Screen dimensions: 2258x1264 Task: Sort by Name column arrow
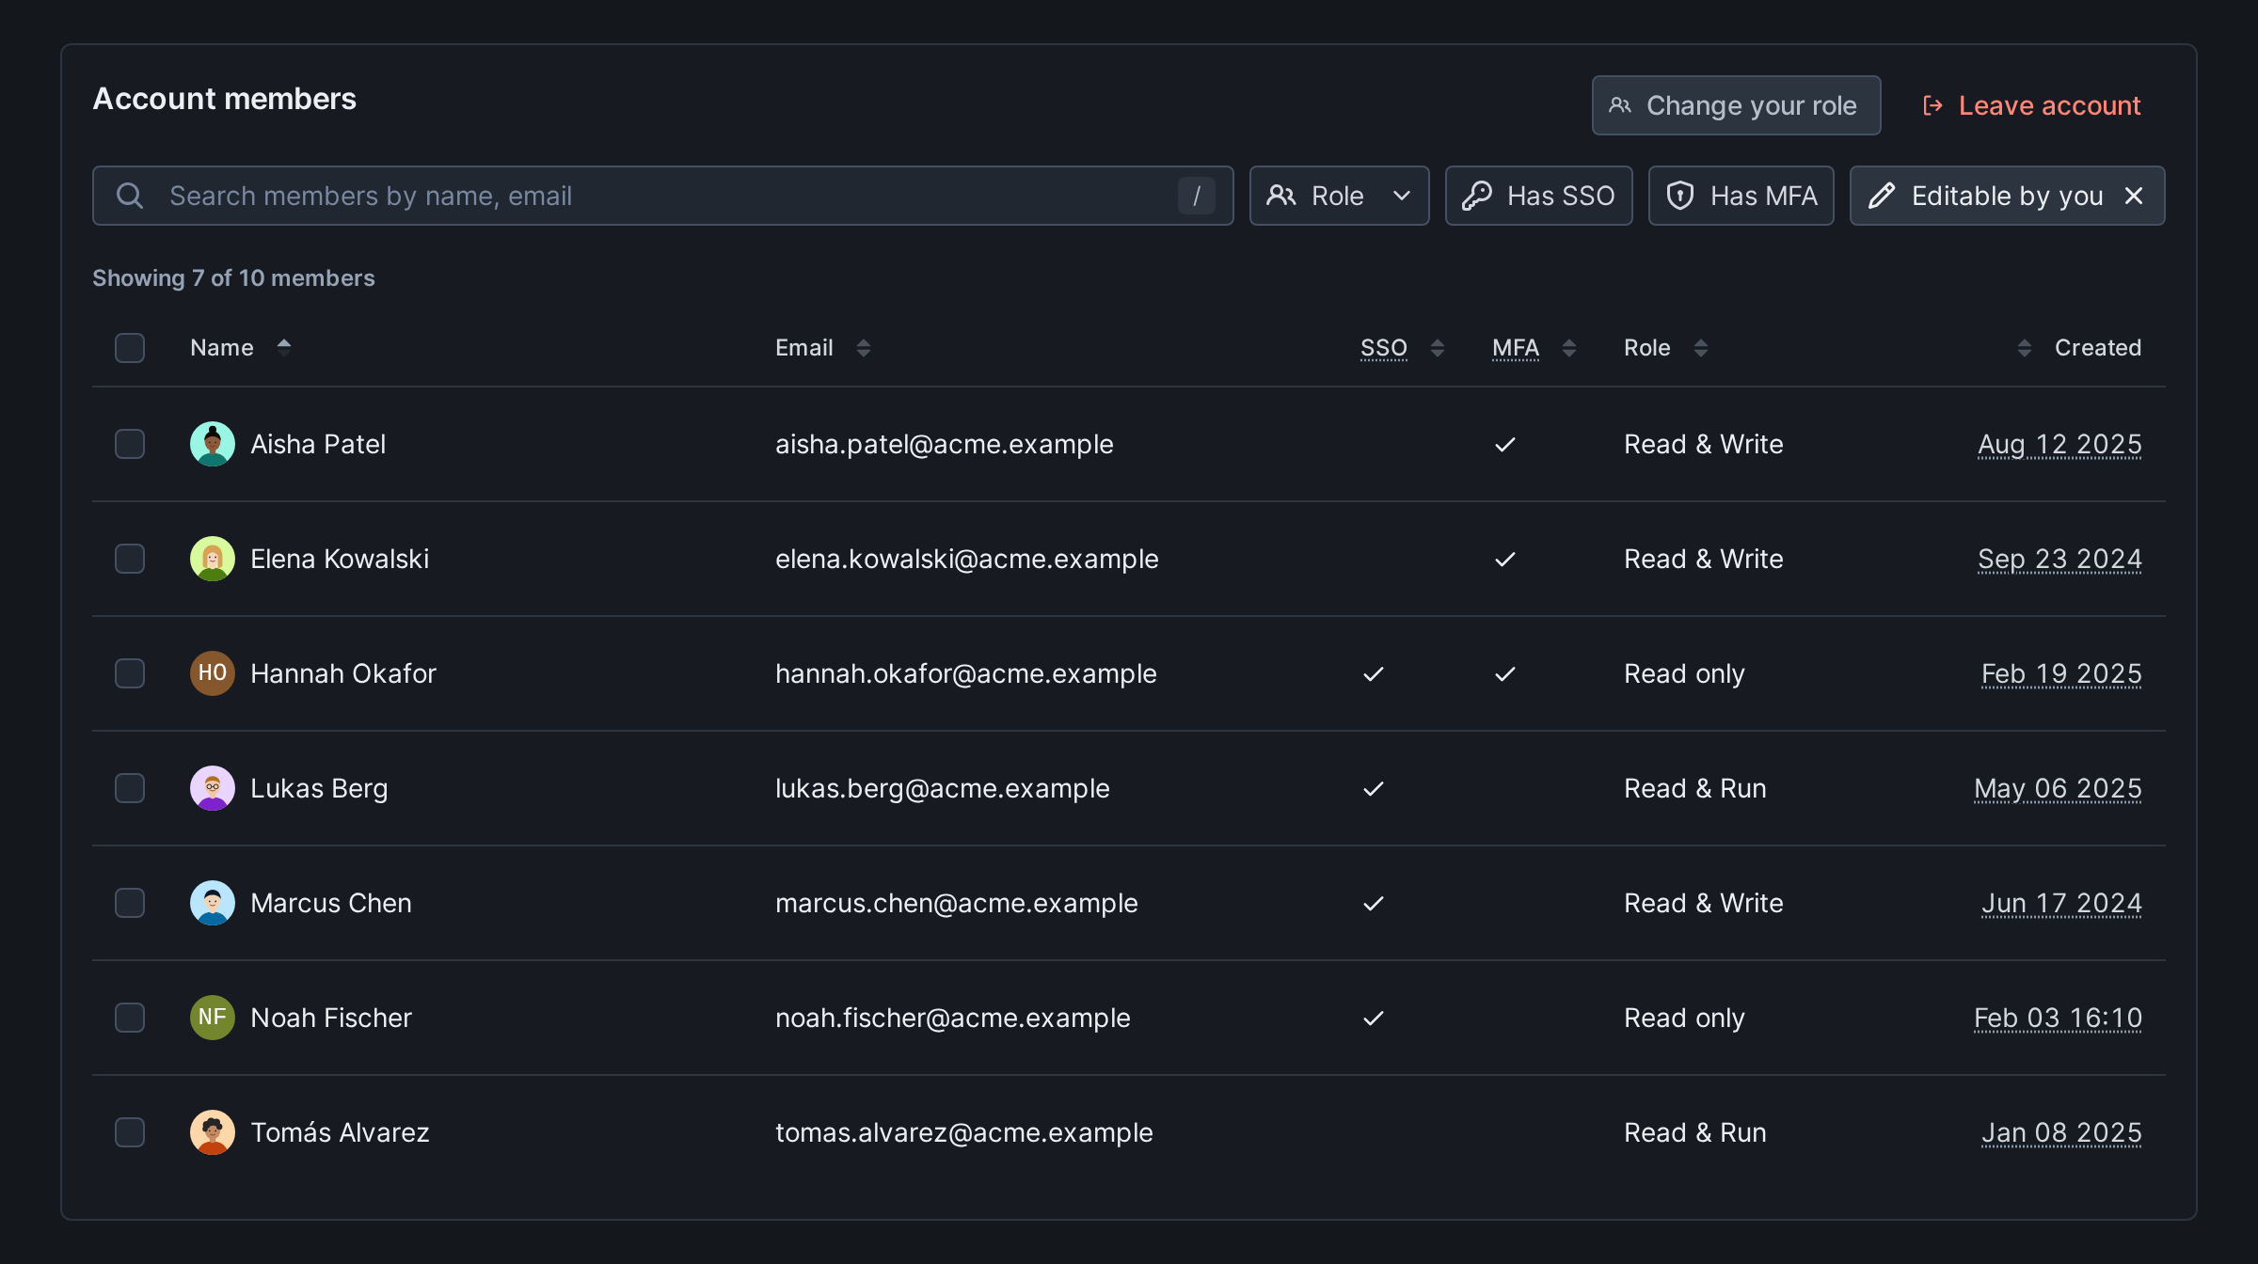coord(284,347)
